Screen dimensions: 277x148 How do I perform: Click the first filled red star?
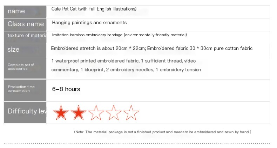pyautogui.click(x=61, y=113)
